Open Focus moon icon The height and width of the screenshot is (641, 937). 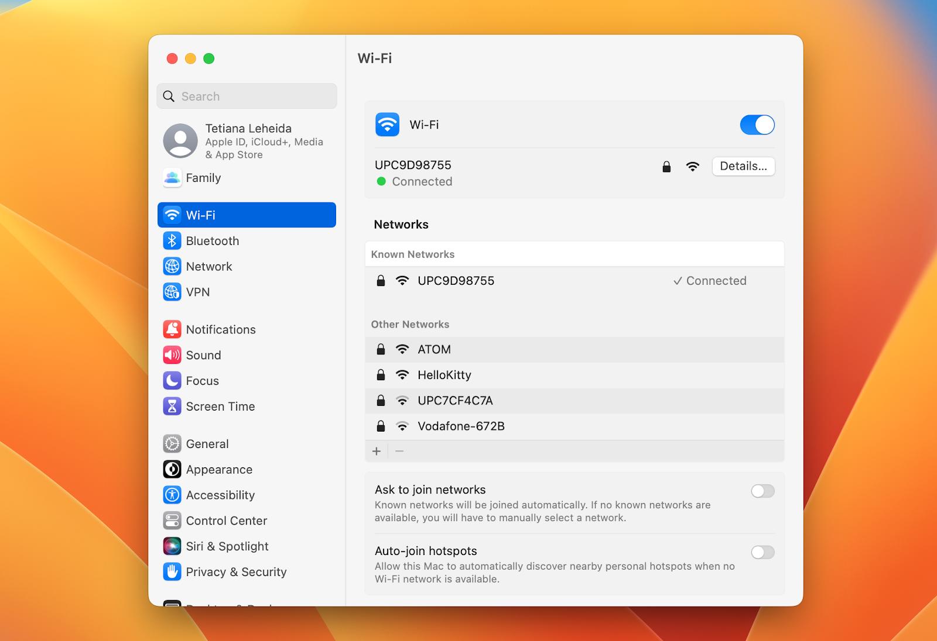(172, 381)
